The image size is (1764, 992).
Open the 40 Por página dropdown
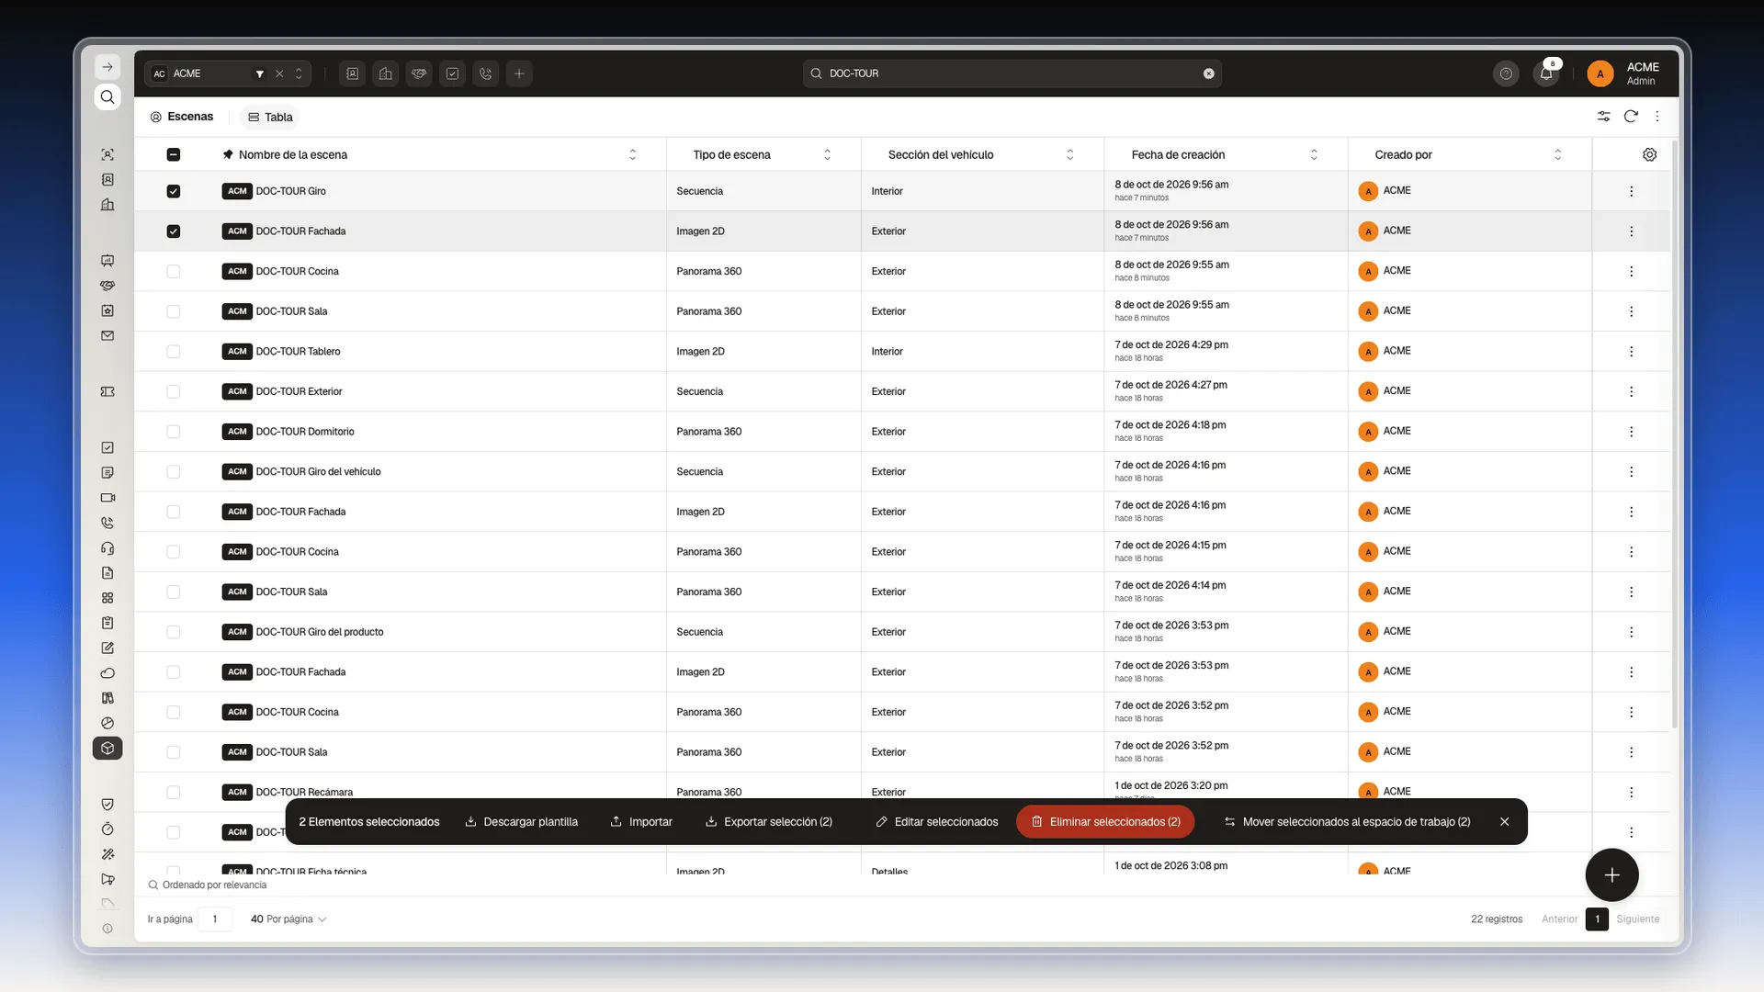[288, 919]
